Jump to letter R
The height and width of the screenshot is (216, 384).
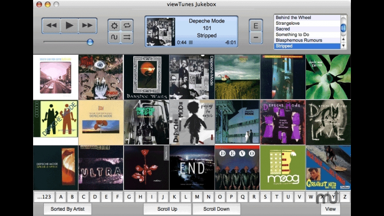tap(254, 197)
